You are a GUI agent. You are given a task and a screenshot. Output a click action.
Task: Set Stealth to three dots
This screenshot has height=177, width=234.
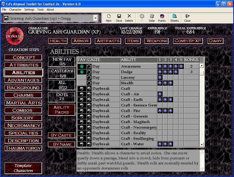click(x=171, y=83)
